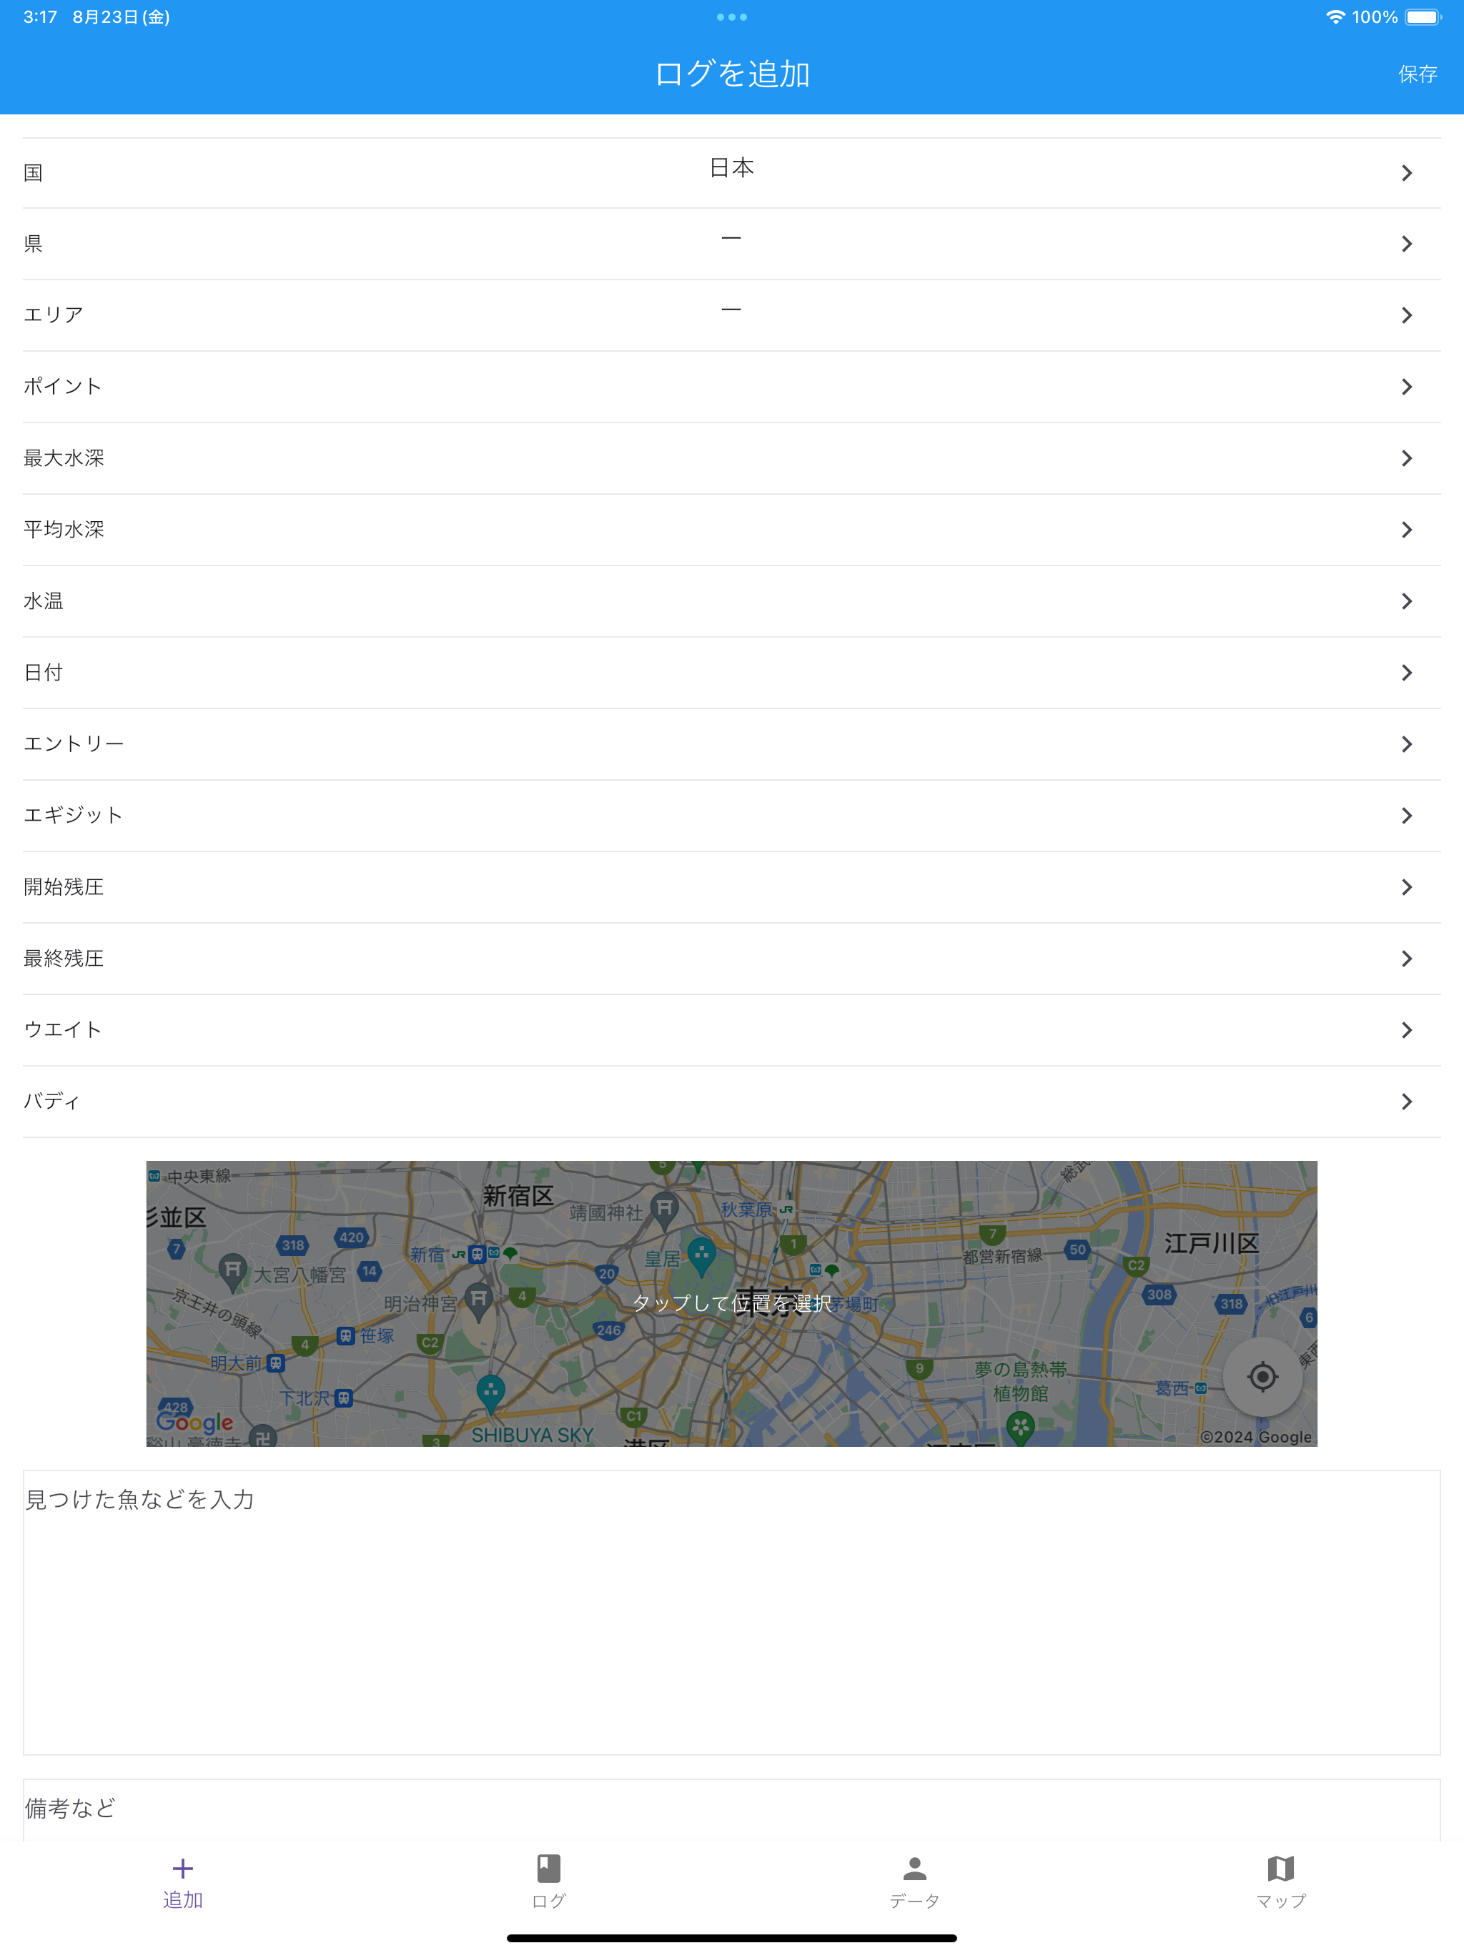Tap the 日付 label
Screen dimensions: 1464x1953
point(44,673)
